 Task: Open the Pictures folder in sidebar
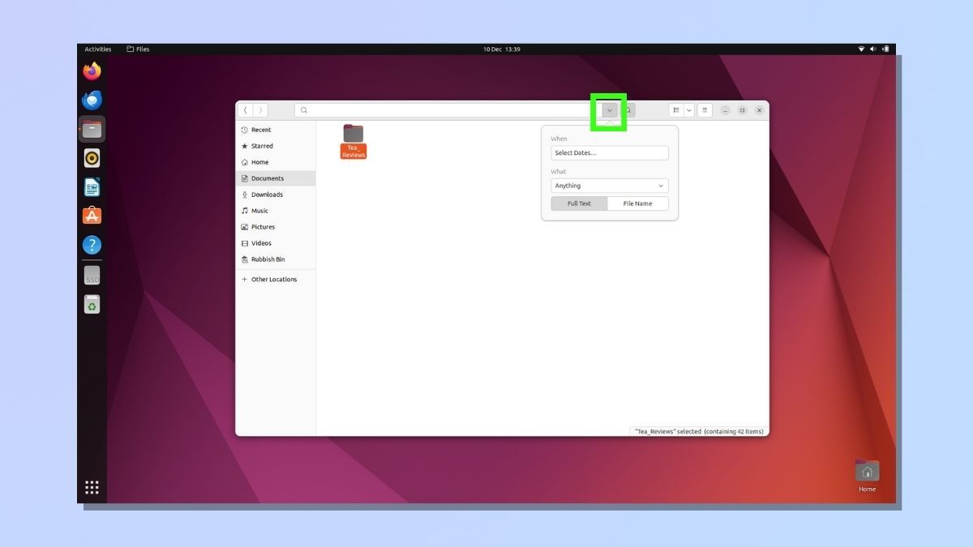point(246,227)
